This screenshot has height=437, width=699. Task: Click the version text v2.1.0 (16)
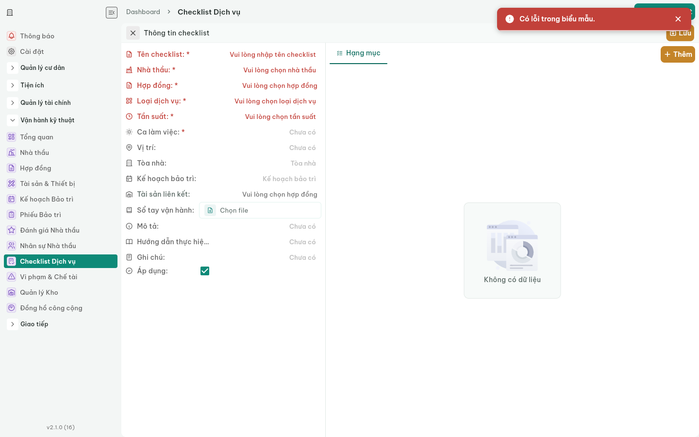coord(61,427)
